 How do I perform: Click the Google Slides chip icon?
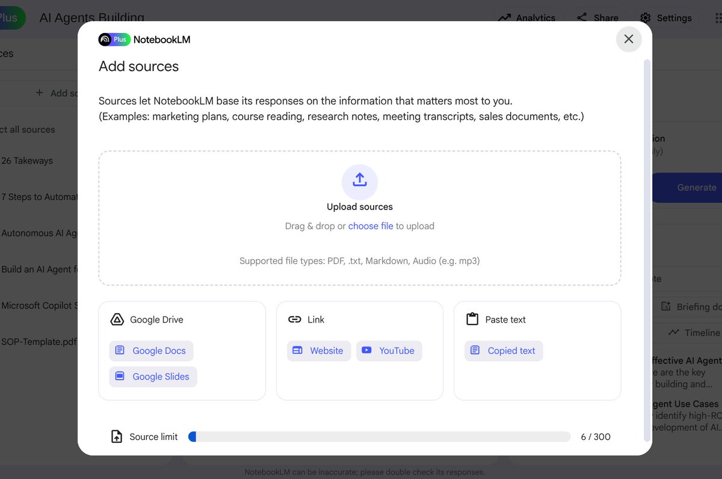120,376
